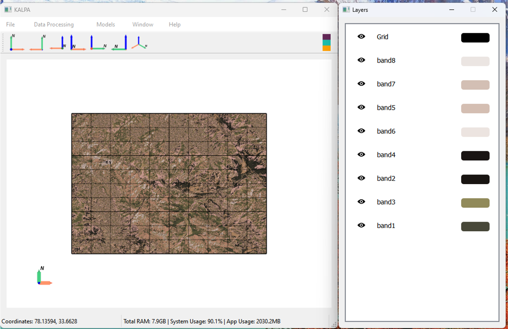Pick a new color for band2 swatch
This screenshot has height=329, width=508.
coord(475,179)
